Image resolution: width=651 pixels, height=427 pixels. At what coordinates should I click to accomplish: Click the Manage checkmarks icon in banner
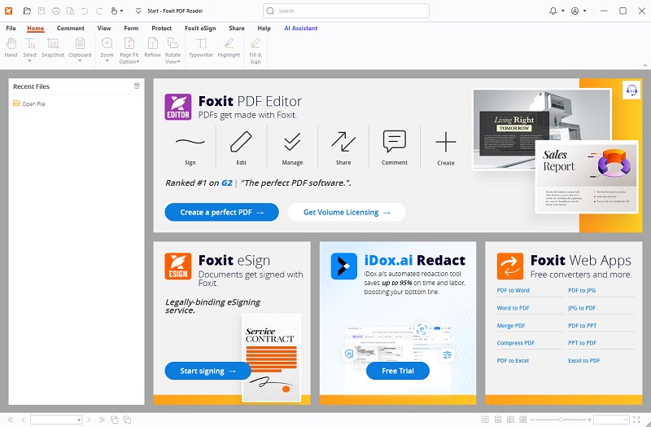tap(292, 142)
